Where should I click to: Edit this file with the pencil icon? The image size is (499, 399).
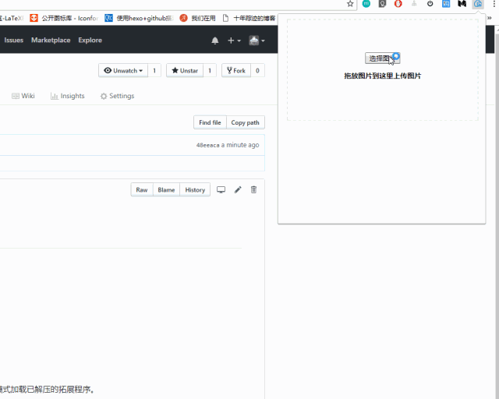238,189
